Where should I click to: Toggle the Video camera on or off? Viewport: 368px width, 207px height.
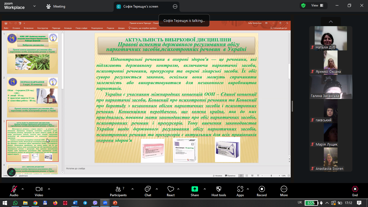pyautogui.click(x=39, y=191)
